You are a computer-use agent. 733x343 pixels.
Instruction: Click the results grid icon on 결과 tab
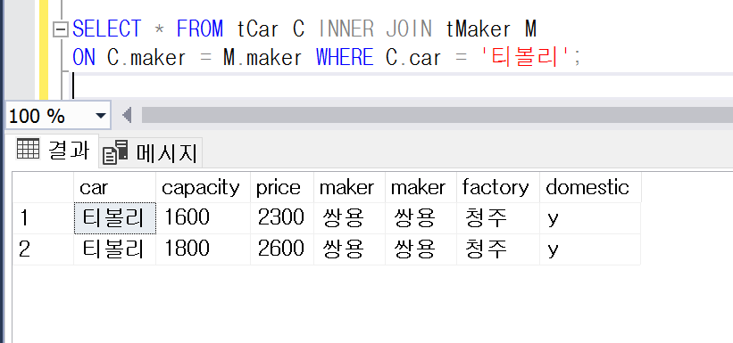[28, 149]
